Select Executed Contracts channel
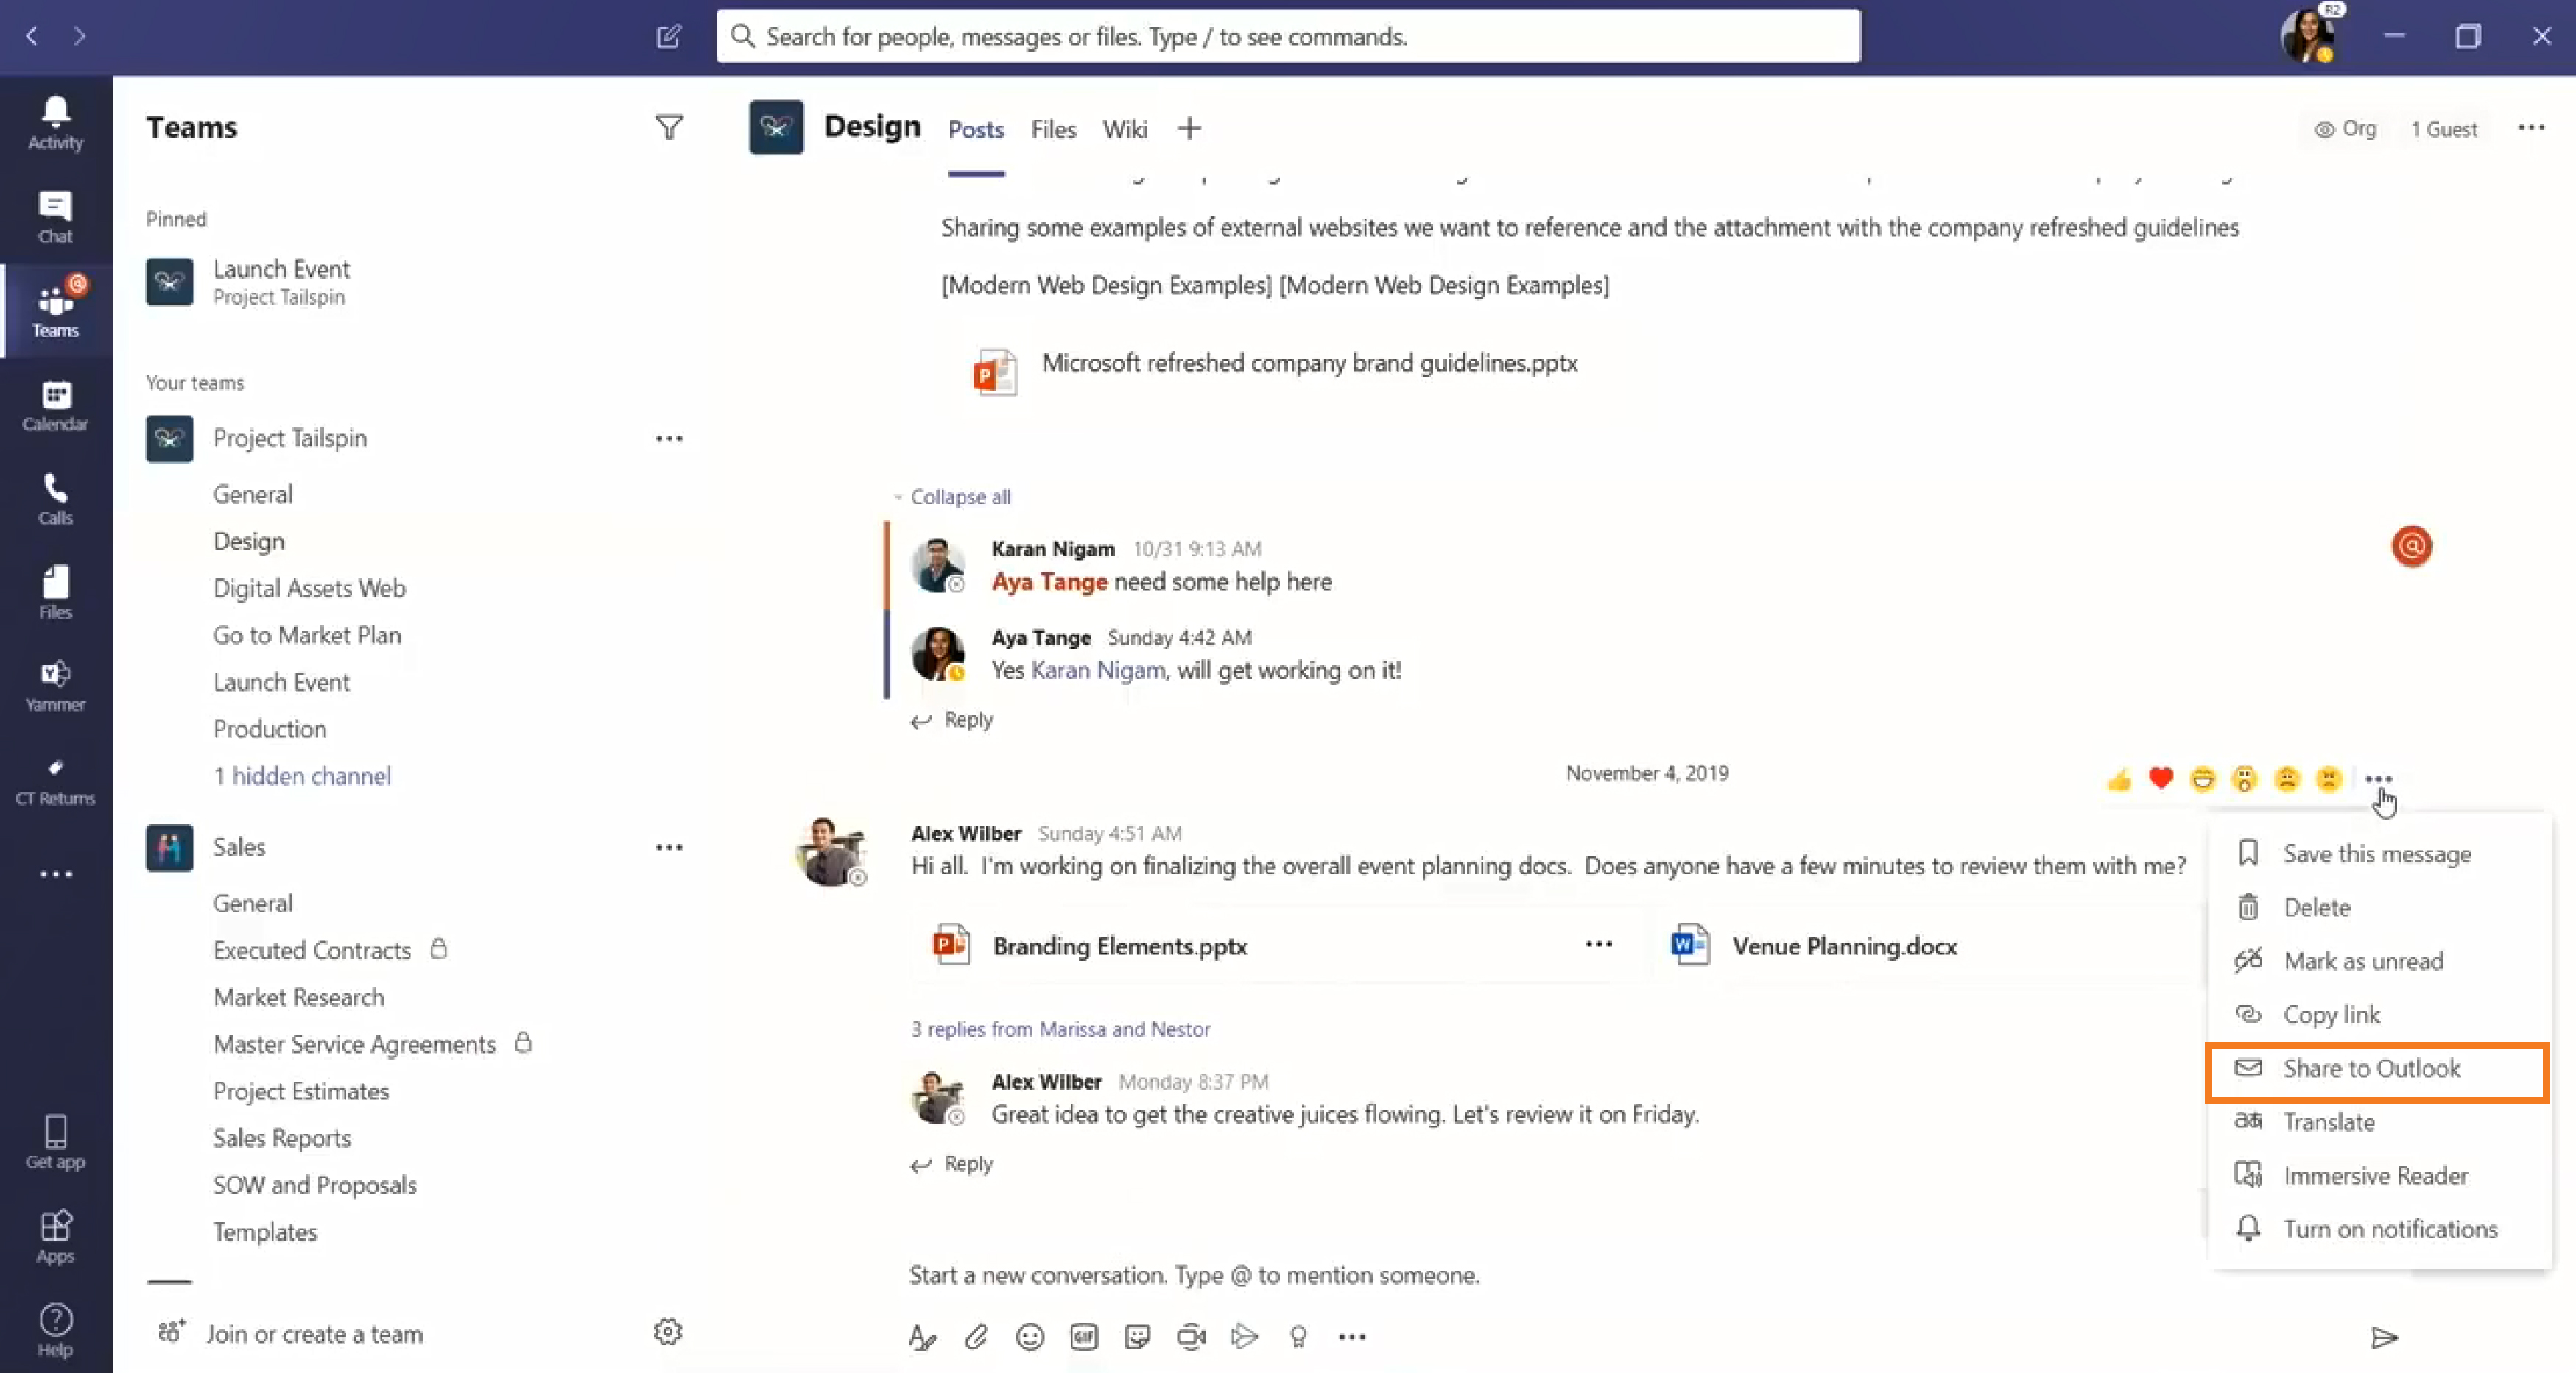2576x1373 pixels. coord(312,951)
